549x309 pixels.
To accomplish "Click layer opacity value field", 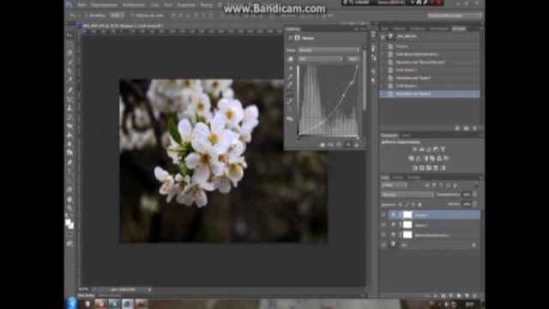I will 467,195.
